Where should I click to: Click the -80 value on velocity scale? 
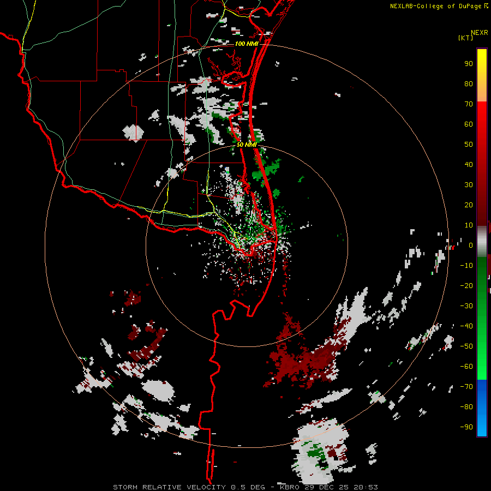point(466,407)
